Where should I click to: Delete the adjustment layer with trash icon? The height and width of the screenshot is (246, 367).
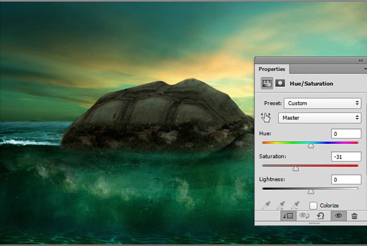(354, 216)
